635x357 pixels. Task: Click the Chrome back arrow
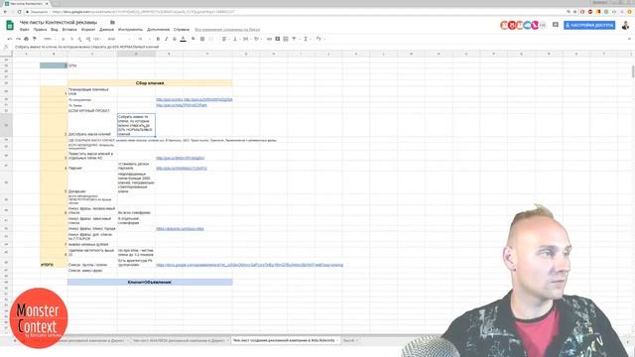click(x=5, y=12)
